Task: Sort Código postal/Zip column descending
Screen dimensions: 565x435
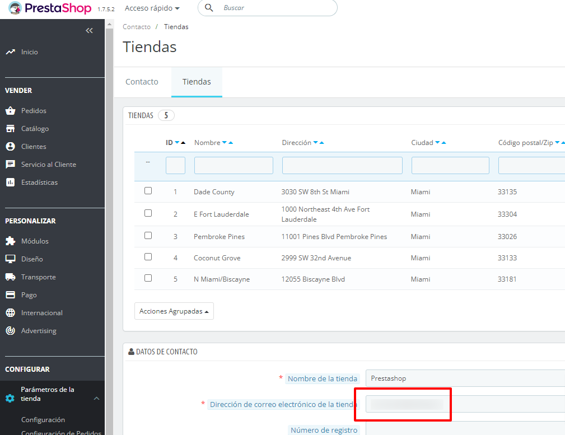Action: click(x=557, y=143)
